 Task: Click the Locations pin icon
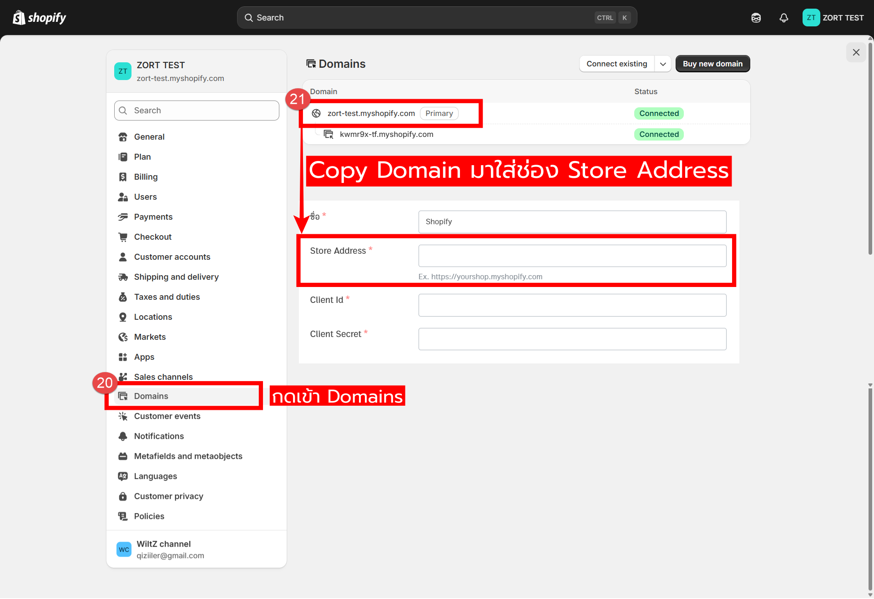123,317
